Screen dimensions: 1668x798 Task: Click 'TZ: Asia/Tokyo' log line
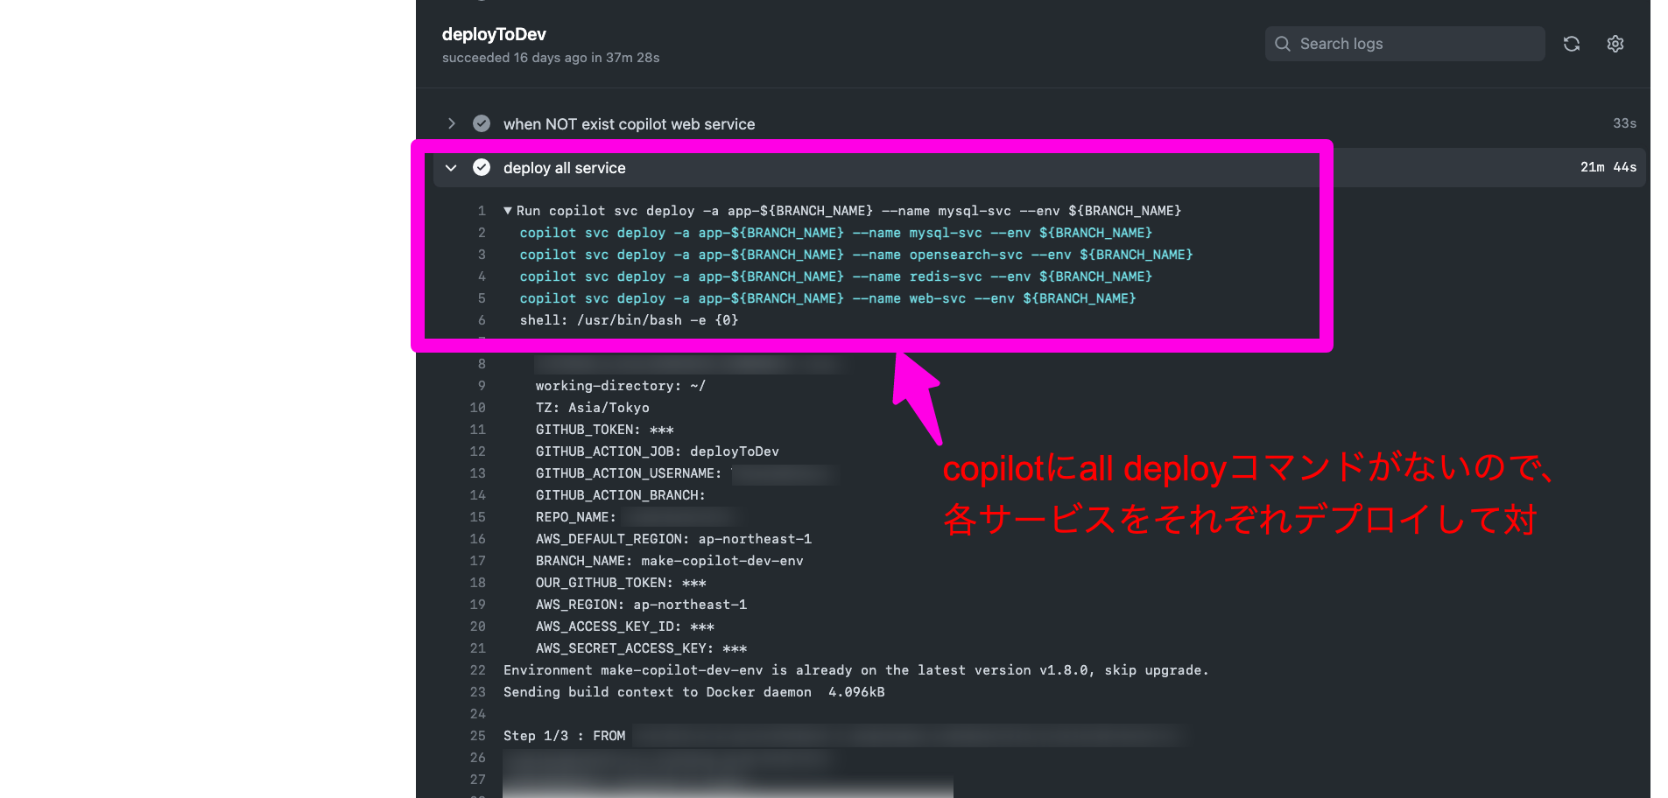coord(593,408)
